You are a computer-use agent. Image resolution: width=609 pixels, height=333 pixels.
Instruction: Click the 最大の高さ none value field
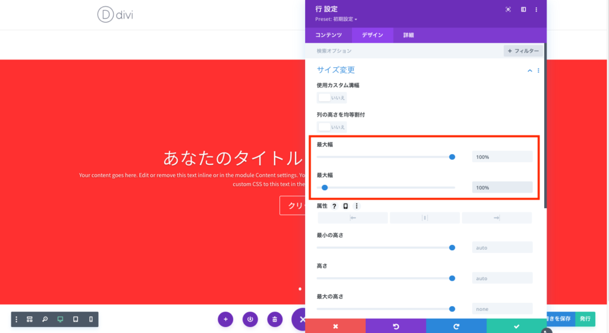click(x=502, y=309)
